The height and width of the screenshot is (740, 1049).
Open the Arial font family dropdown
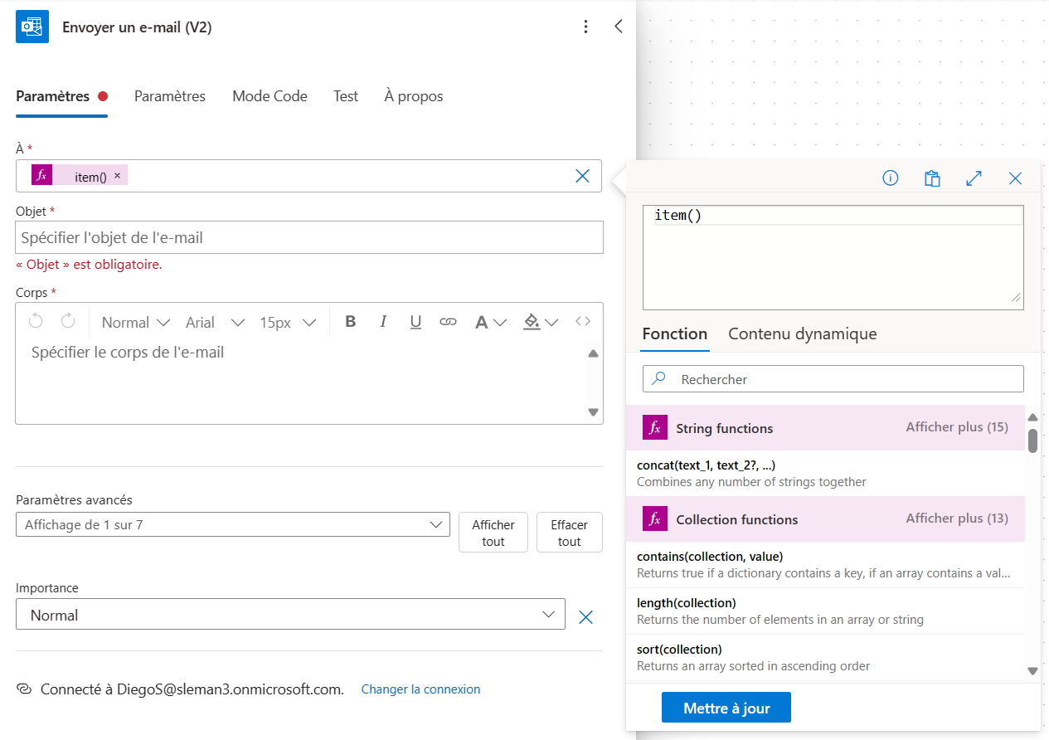click(215, 322)
